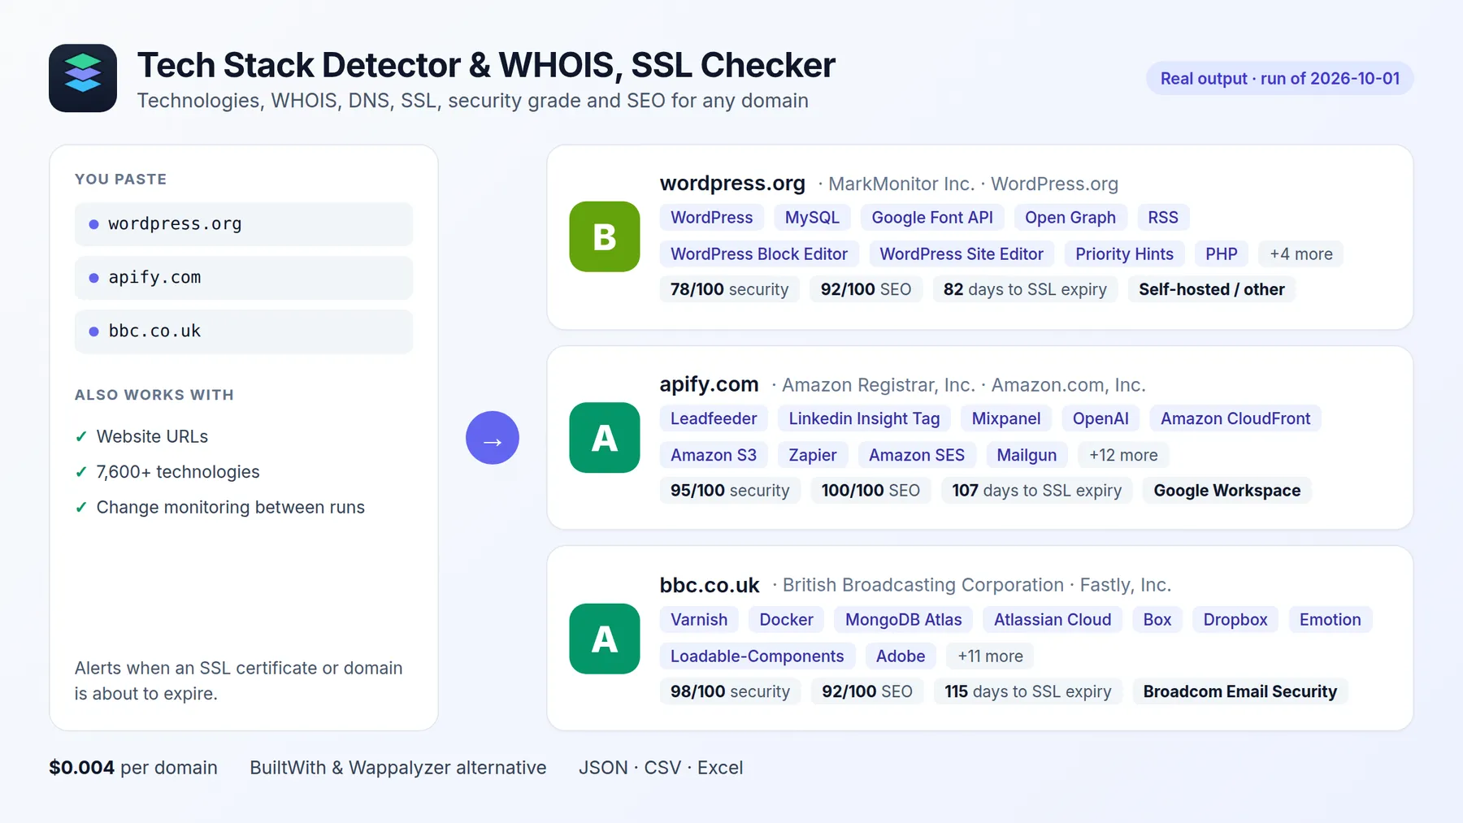This screenshot has height=823, width=1463.
Task: Select the Mixpanel tag
Action: click(1006, 418)
